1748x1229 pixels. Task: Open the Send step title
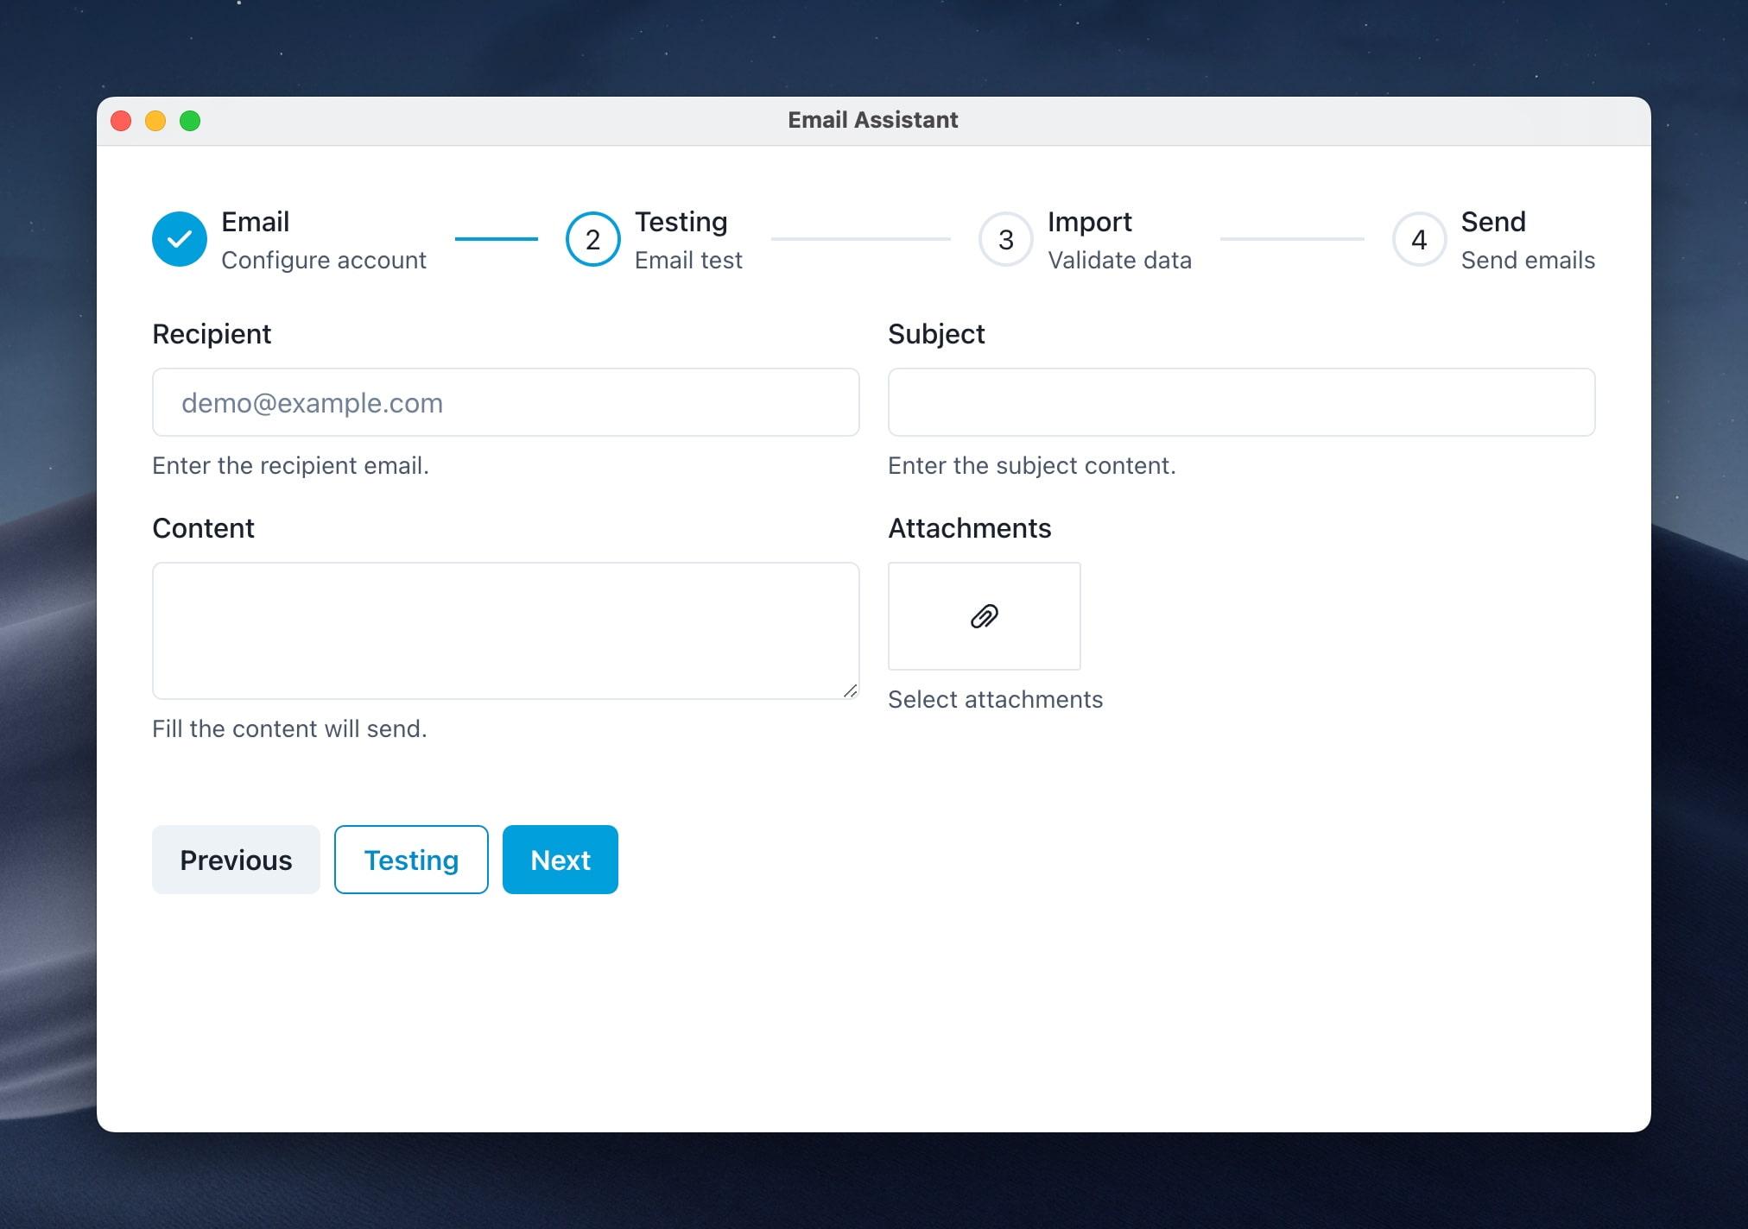(x=1493, y=222)
